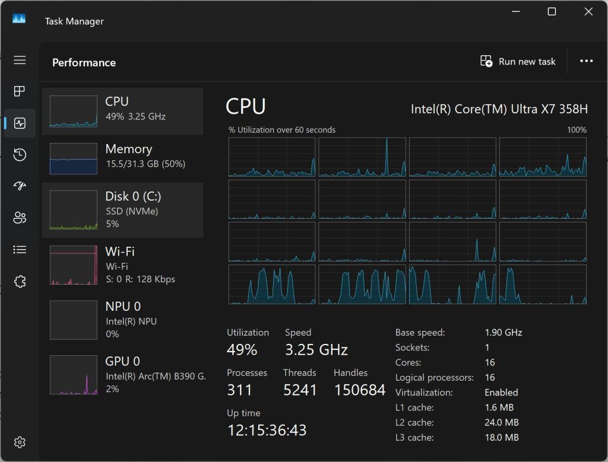Open App history page icon
Image resolution: width=608 pixels, height=462 pixels.
[x=20, y=155]
